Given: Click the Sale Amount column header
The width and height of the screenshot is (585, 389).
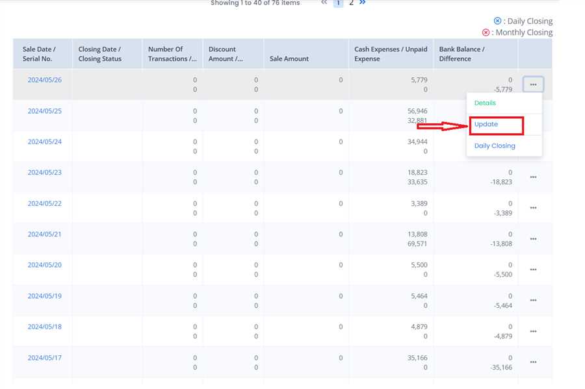Looking at the screenshot, I should click(289, 58).
